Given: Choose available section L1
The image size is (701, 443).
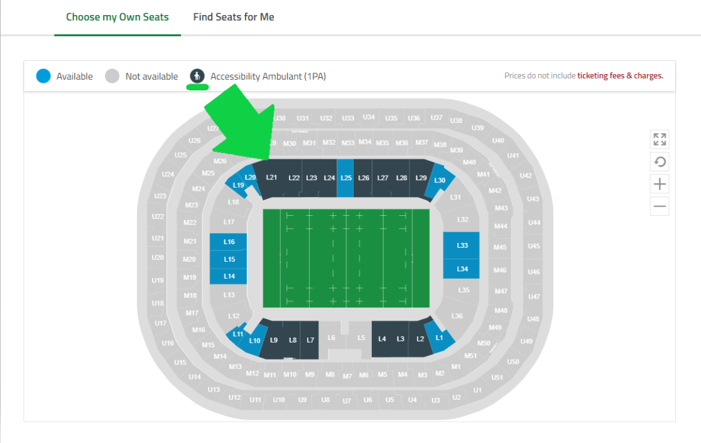Looking at the screenshot, I should click(x=440, y=338).
